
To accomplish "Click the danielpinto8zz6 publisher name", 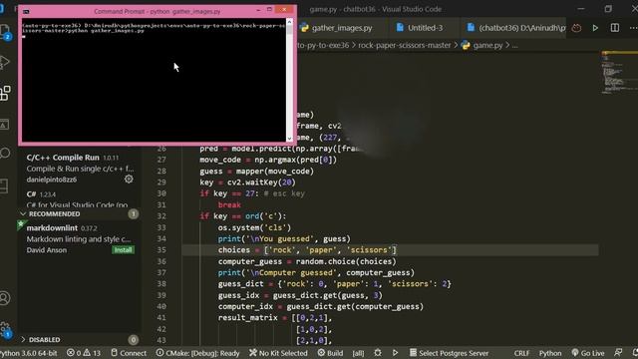I will click(x=52, y=179).
